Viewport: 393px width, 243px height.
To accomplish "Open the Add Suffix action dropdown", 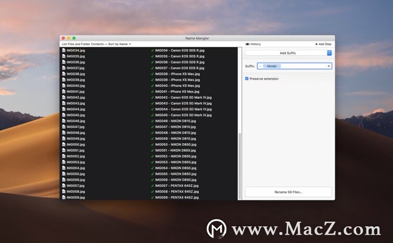I will (x=288, y=53).
